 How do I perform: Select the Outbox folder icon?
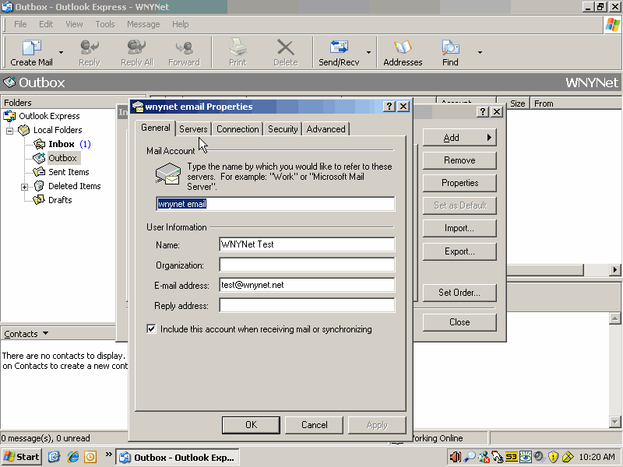coord(40,158)
